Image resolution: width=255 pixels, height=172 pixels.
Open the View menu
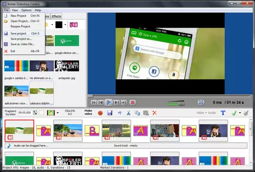tap(15, 10)
